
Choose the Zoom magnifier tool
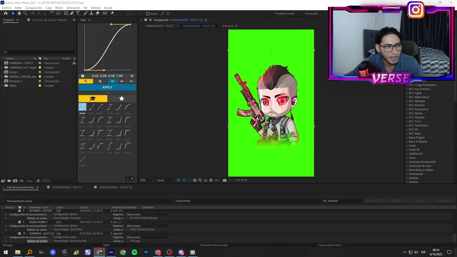tap(25, 13)
